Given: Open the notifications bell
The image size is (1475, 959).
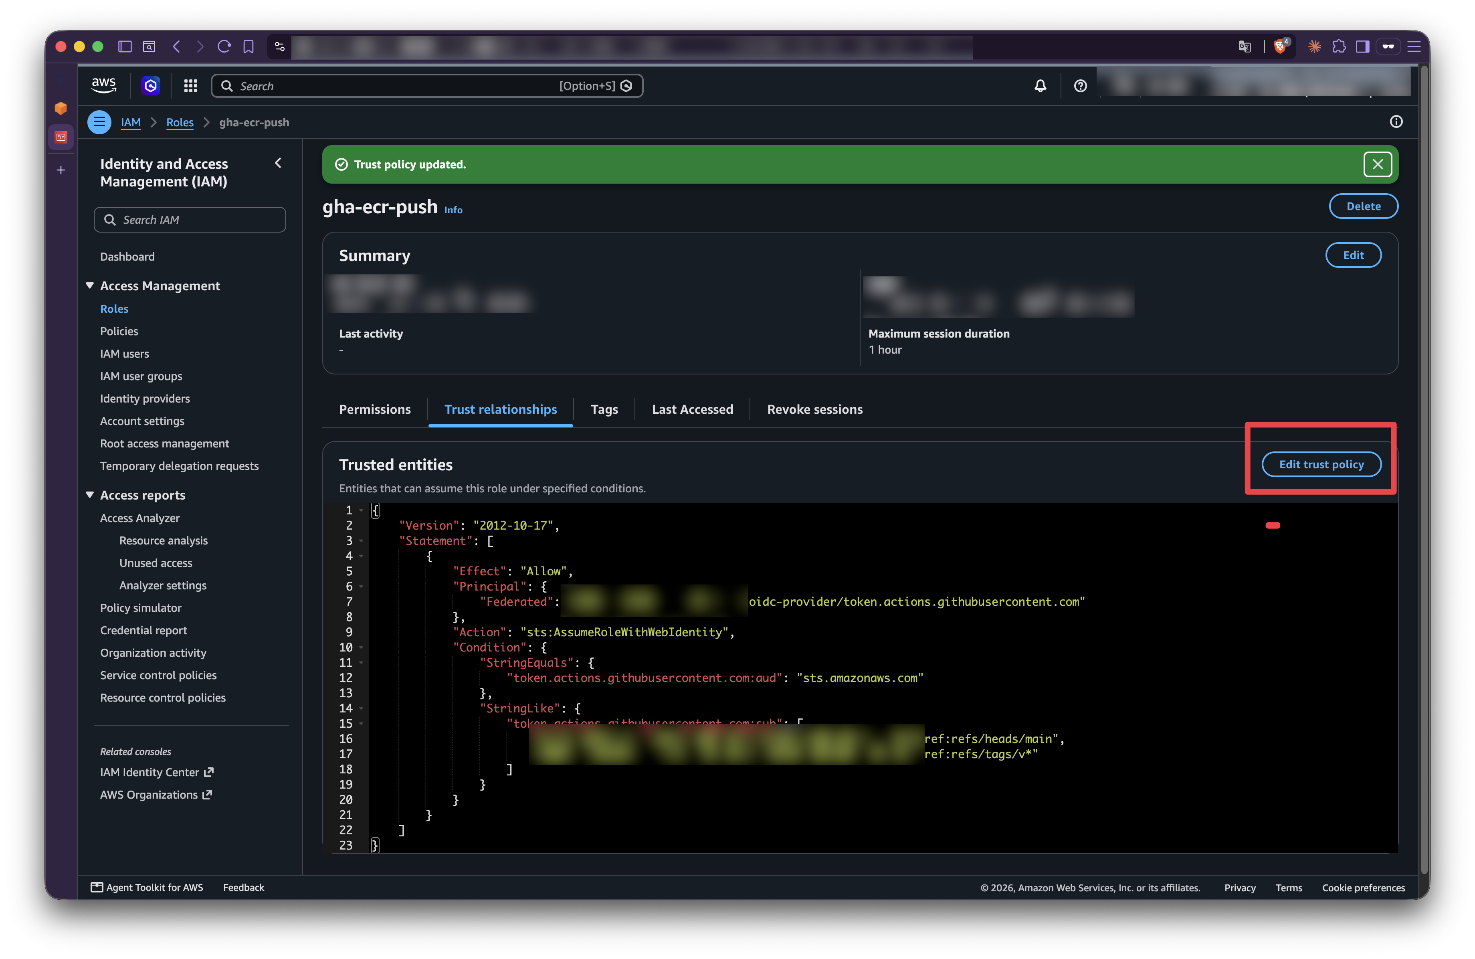Looking at the screenshot, I should [x=1040, y=85].
